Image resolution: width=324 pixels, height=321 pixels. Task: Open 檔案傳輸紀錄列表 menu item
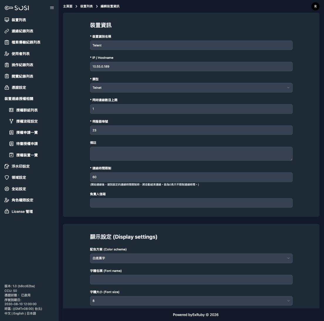(26, 42)
